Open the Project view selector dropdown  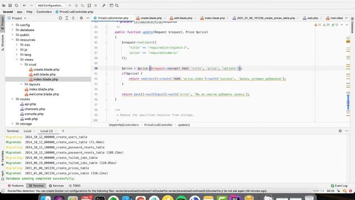click(17, 18)
